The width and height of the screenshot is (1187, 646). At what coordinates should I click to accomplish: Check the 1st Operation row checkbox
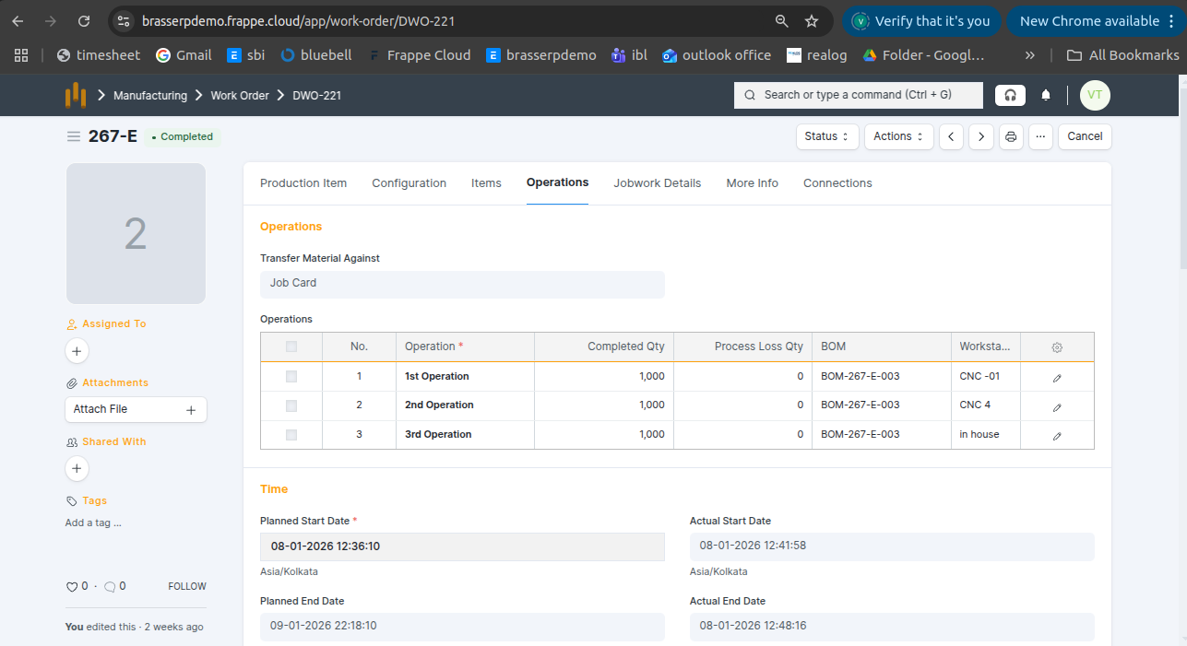pos(291,377)
